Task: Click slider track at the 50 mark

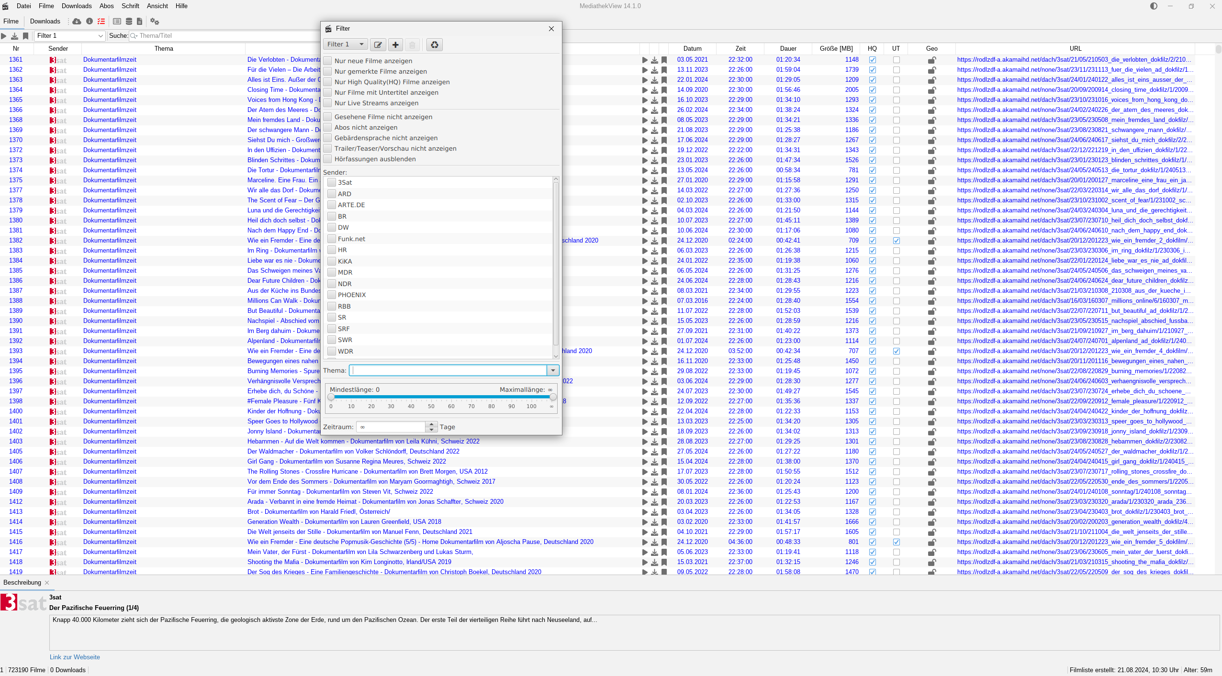Action: [431, 397]
